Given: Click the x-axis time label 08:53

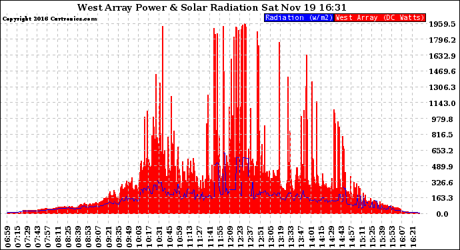Looking at the screenshot, I should coord(89,237).
